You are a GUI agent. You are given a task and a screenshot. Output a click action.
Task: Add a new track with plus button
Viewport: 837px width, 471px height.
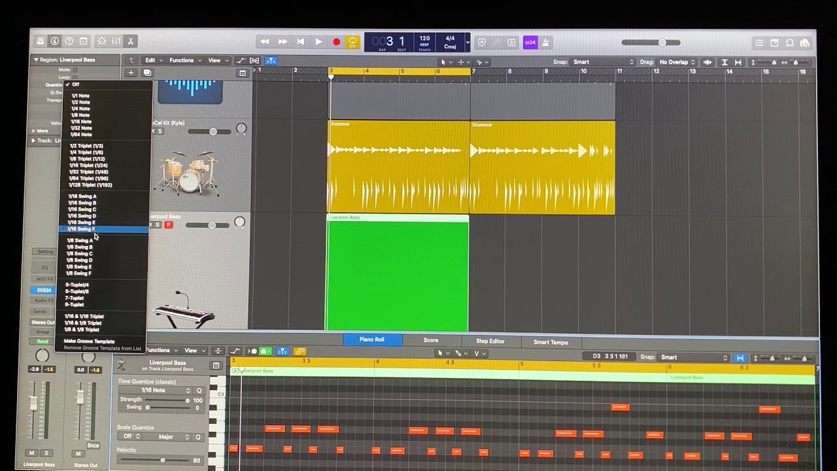click(x=131, y=73)
